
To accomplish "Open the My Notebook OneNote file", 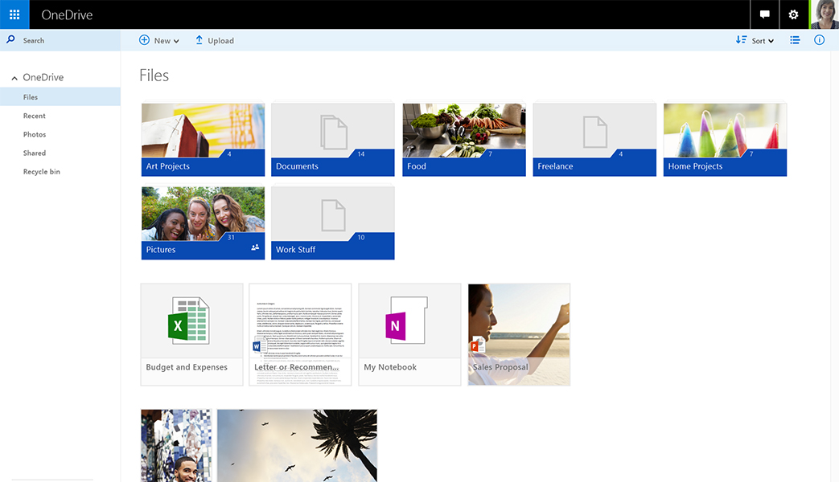I will 409,334.
